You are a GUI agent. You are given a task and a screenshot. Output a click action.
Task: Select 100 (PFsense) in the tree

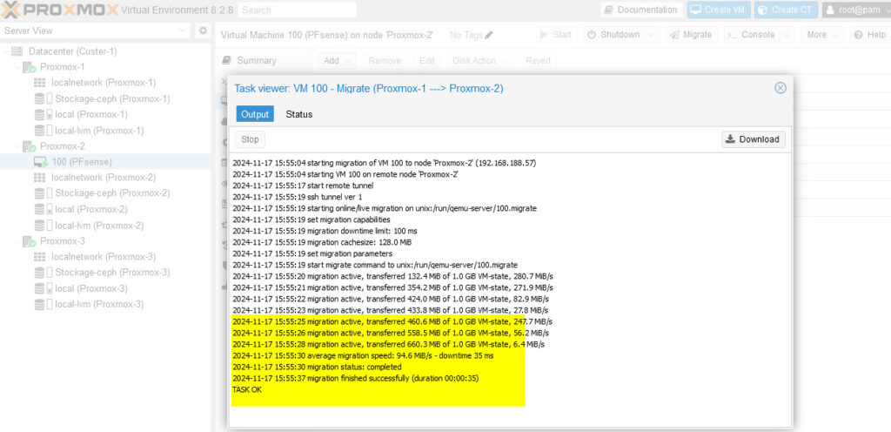pos(82,162)
